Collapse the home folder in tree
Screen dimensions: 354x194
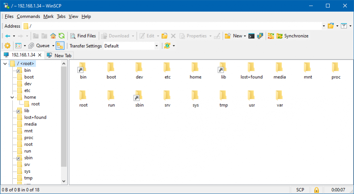pyautogui.click(x=12, y=97)
